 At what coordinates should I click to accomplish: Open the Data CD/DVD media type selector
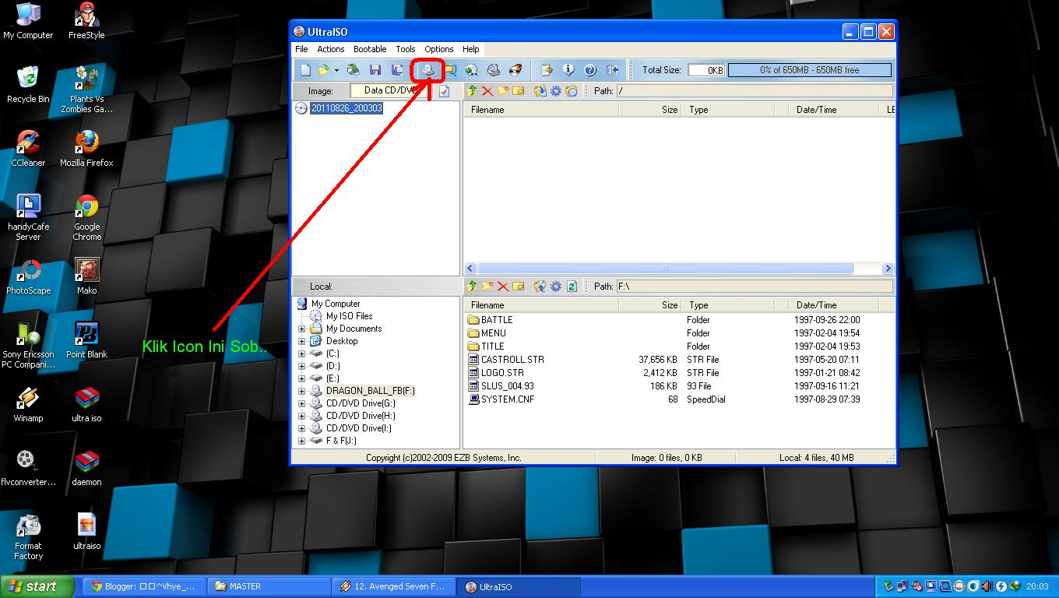[391, 90]
